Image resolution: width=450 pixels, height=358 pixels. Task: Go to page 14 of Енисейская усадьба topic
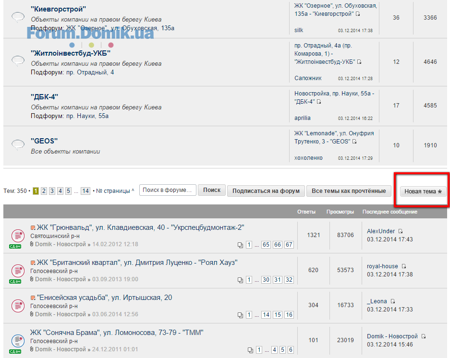tap(266, 315)
